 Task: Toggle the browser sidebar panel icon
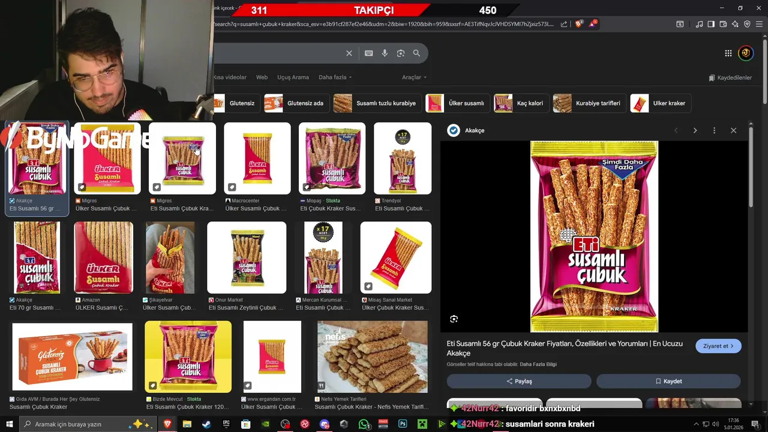point(711,24)
